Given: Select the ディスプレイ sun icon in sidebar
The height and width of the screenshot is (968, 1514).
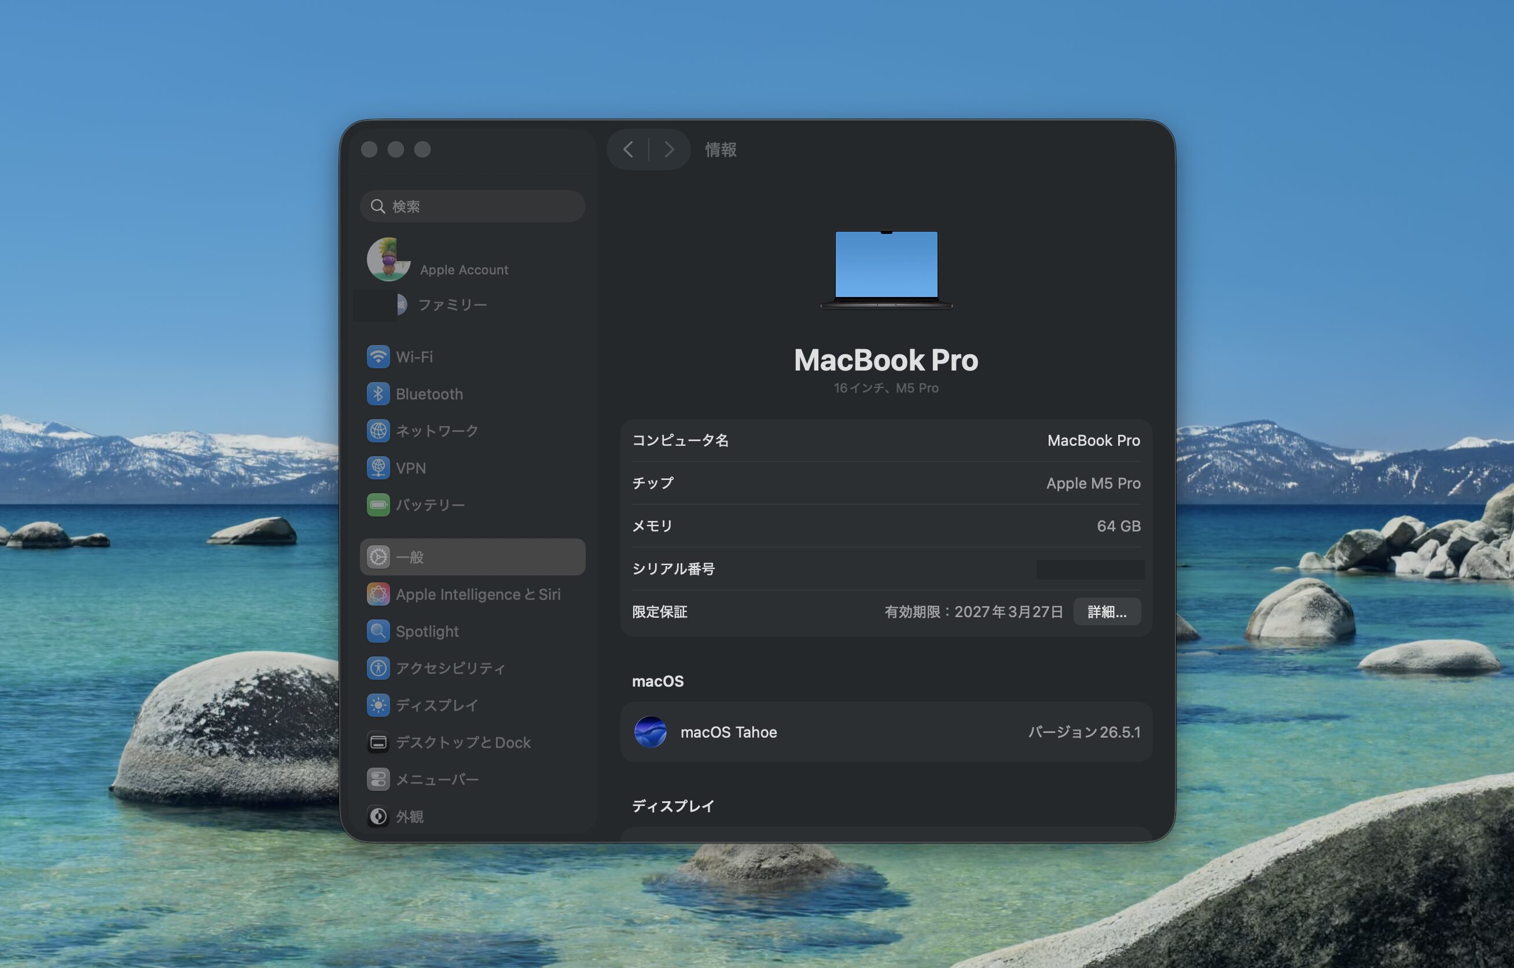Looking at the screenshot, I should (378, 705).
